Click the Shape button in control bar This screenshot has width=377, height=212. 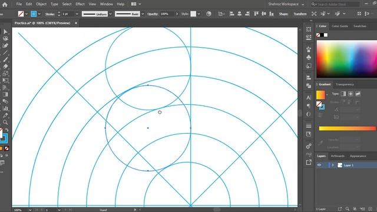(283, 14)
